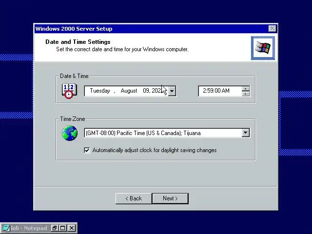The width and height of the screenshot is (312, 234).
Task: Select the day 09 in date field
Action: pyautogui.click(x=146, y=91)
